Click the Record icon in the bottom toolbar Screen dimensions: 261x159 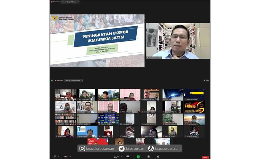click(x=148, y=156)
